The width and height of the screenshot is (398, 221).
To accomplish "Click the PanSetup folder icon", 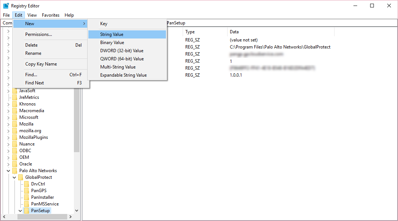I will coord(26,211).
